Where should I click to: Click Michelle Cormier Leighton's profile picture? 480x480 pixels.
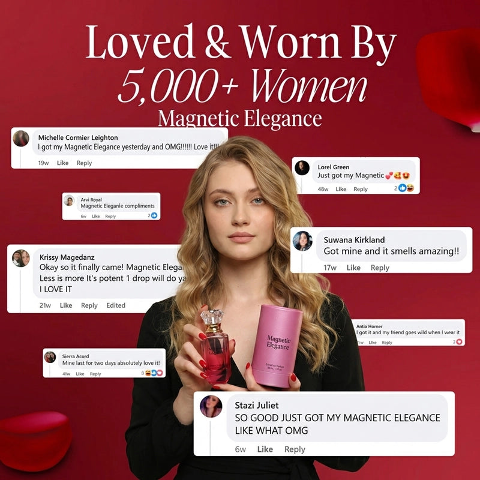(x=21, y=139)
